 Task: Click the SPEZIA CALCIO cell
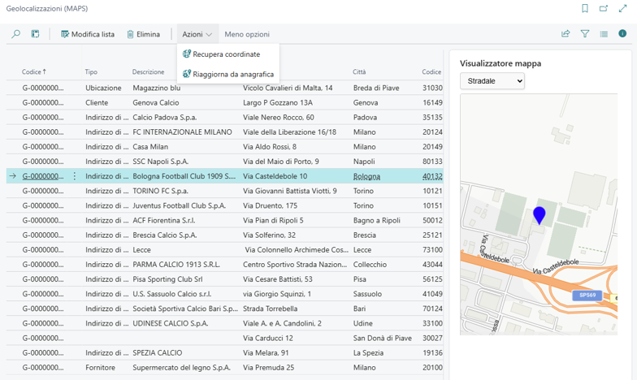pos(158,352)
